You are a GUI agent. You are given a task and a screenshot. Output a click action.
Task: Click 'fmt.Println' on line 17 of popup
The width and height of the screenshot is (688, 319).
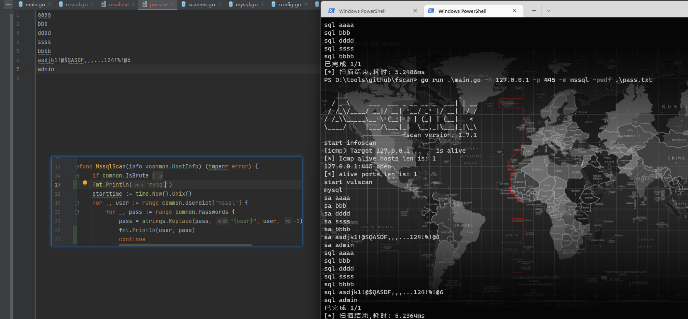pyautogui.click(x=111, y=185)
